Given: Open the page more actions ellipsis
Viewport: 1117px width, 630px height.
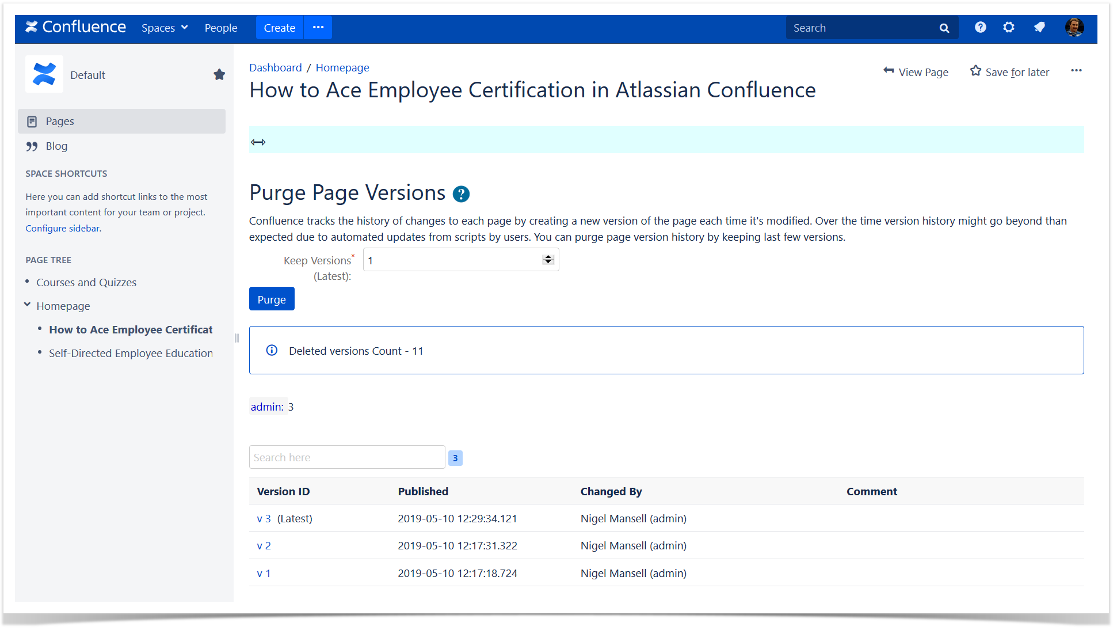Looking at the screenshot, I should (1076, 70).
